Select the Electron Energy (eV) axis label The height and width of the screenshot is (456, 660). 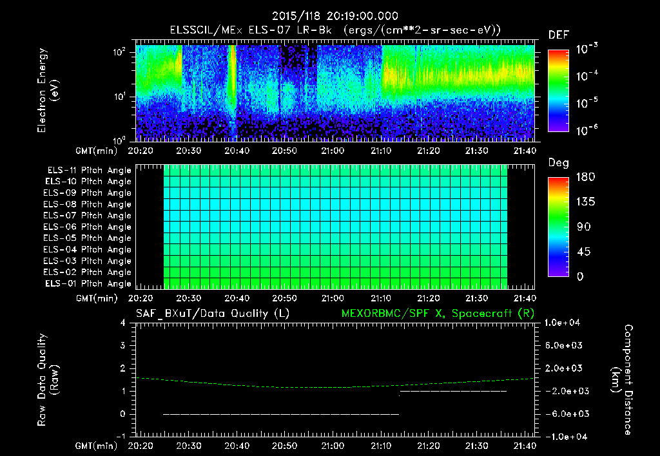[x=48, y=90]
